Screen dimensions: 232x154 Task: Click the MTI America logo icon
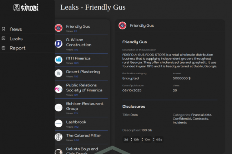(59, 60)
